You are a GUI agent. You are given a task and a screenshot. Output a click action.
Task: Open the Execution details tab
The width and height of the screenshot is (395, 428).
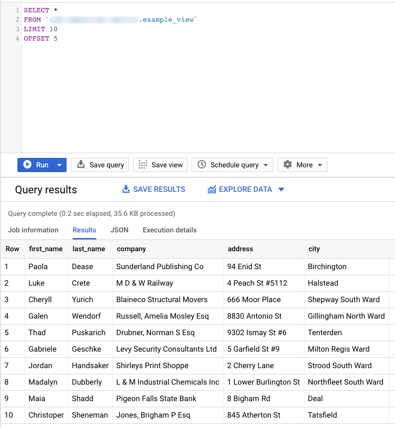pyautogui.click(x=169, y=230)
